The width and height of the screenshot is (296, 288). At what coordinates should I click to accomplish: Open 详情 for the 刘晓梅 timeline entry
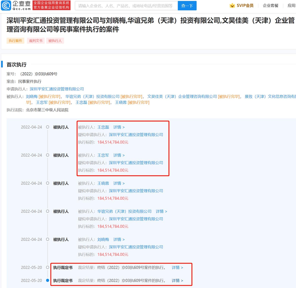119,239
